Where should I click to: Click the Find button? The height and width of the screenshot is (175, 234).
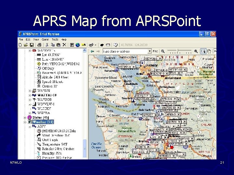[x=155, y=51]
